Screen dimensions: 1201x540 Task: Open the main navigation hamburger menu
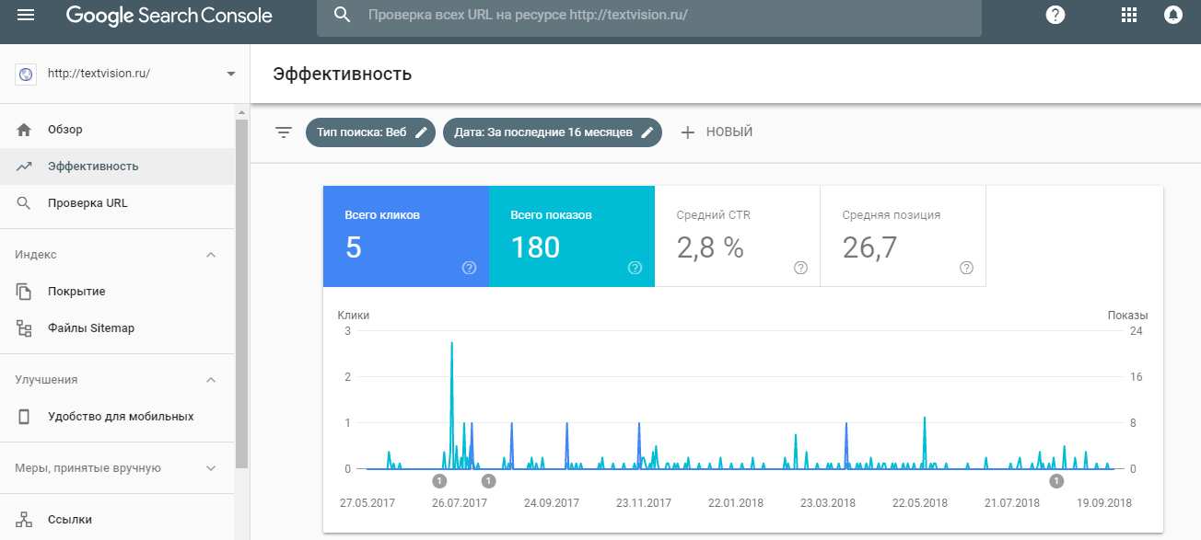[x=25, y=15]
